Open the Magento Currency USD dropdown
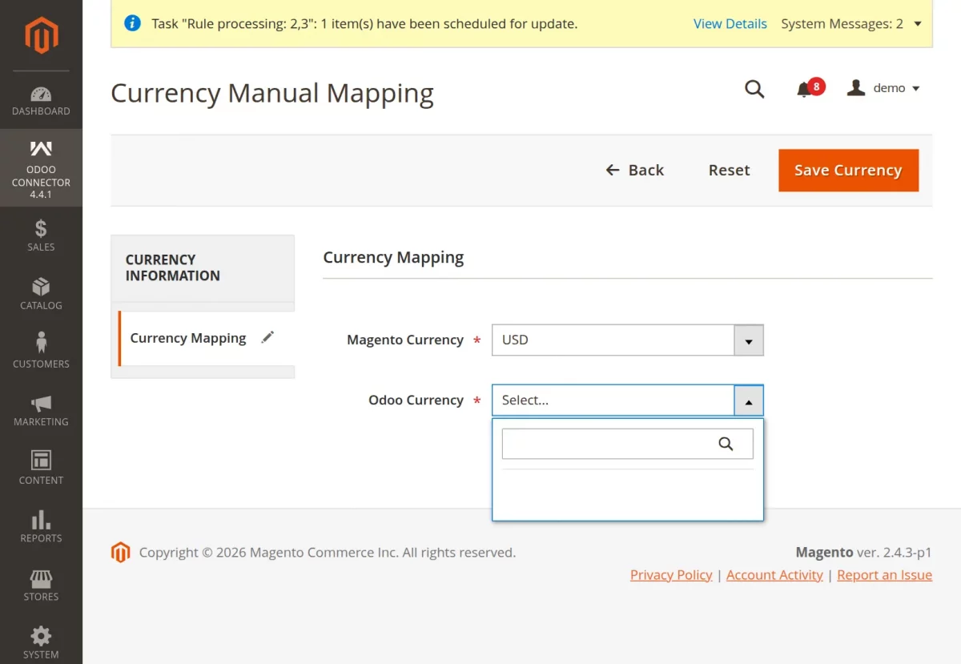 (628, 340)
